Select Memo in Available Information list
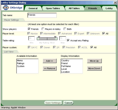Screen dimensions: 118x110 pos(20,61)
